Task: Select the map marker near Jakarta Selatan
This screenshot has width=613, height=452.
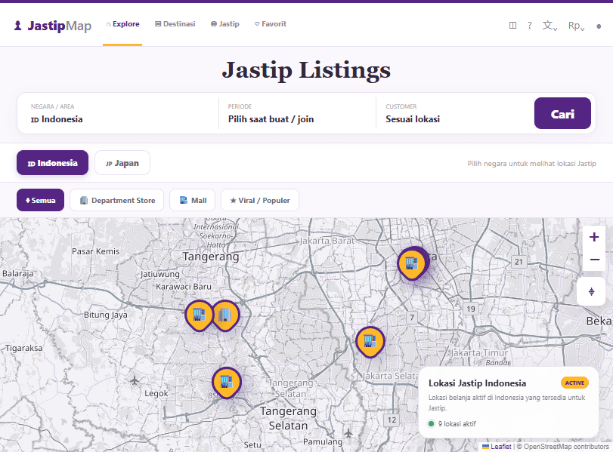Action: point(370,342)
